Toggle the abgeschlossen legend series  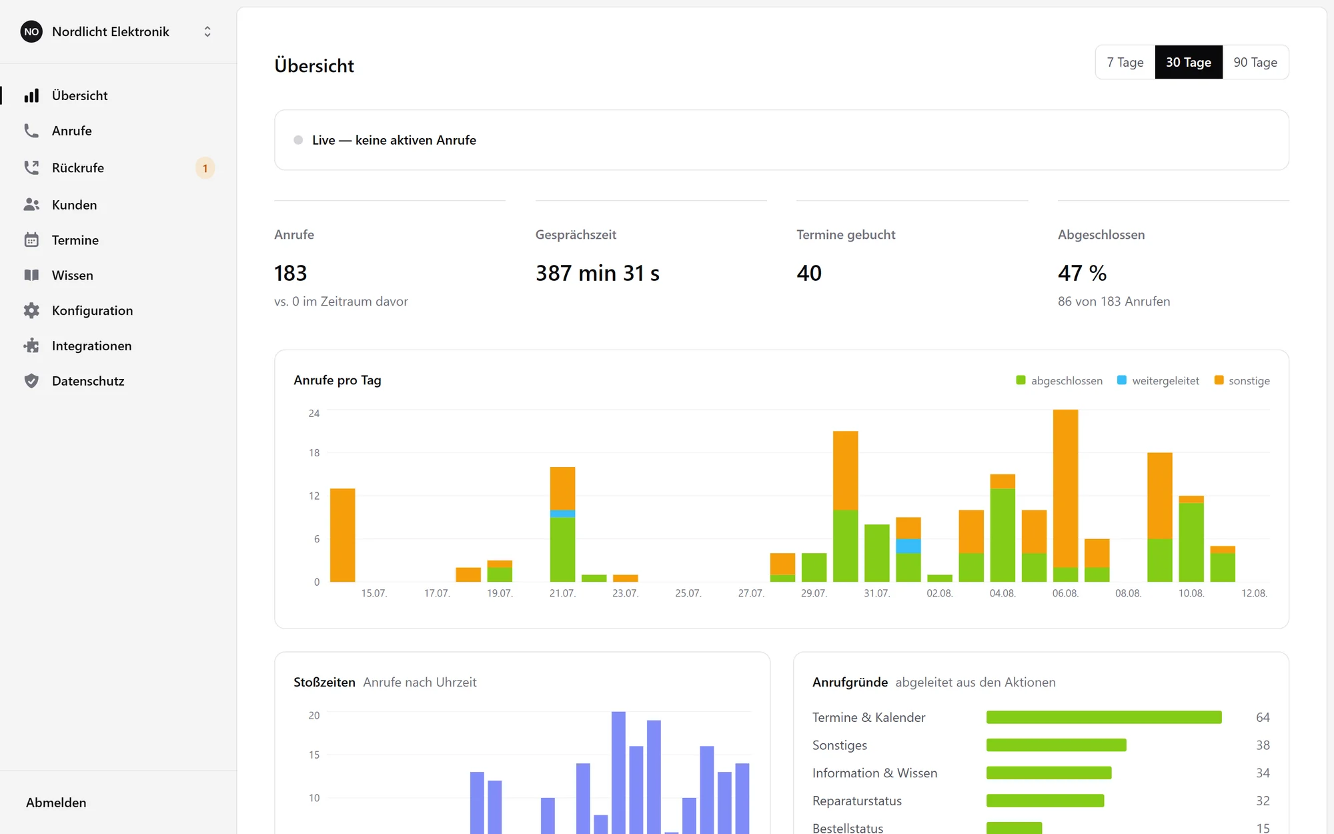point(1059,380)
